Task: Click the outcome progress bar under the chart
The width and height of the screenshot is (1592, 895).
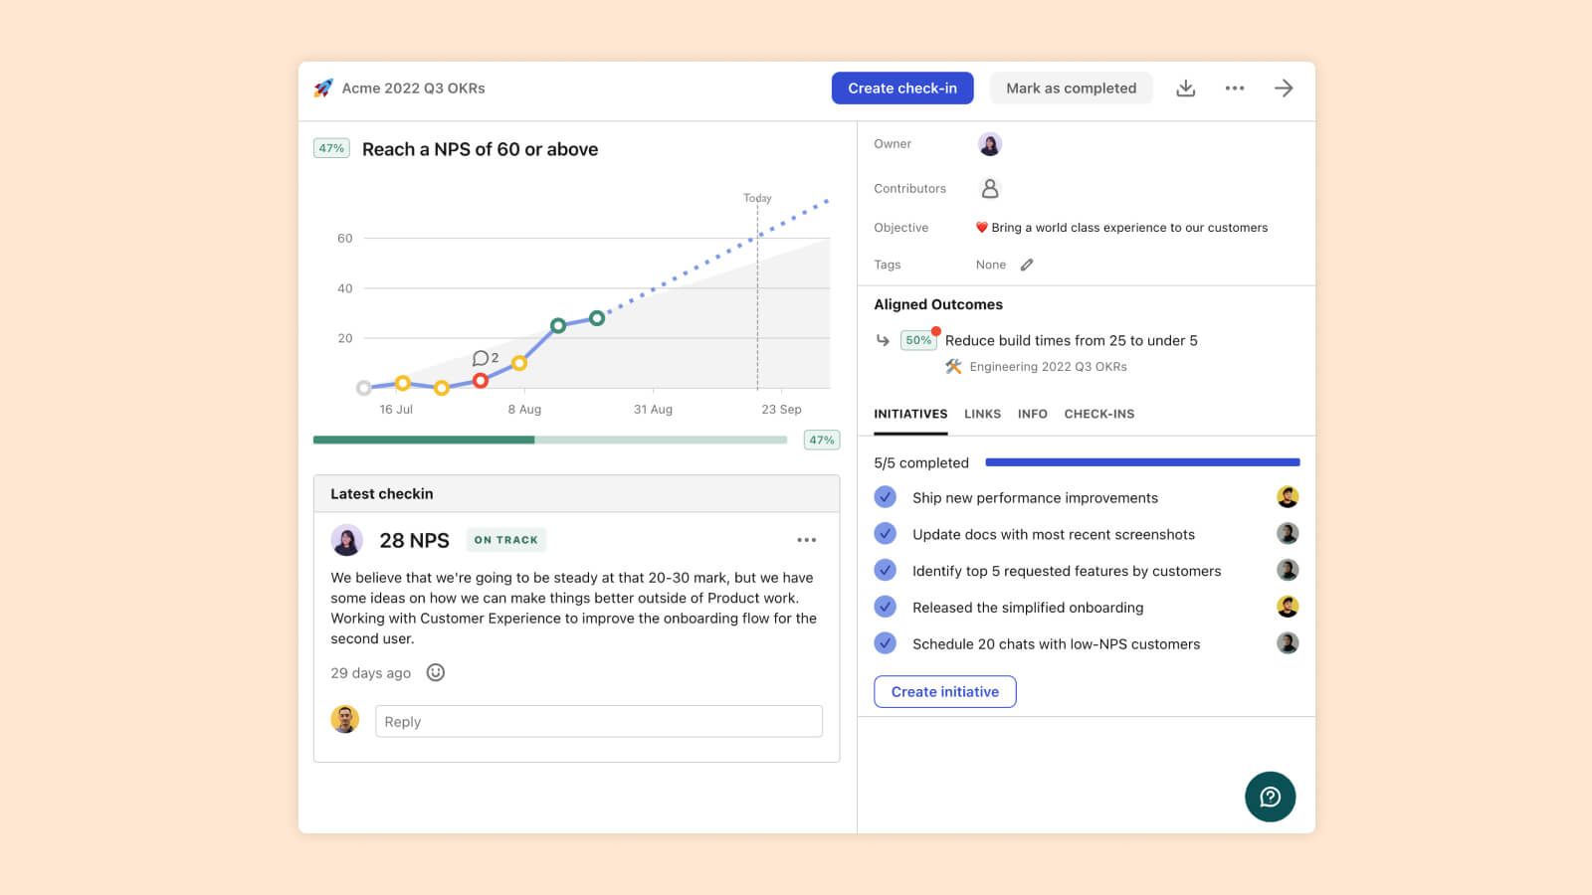Action: coord(550,440)
